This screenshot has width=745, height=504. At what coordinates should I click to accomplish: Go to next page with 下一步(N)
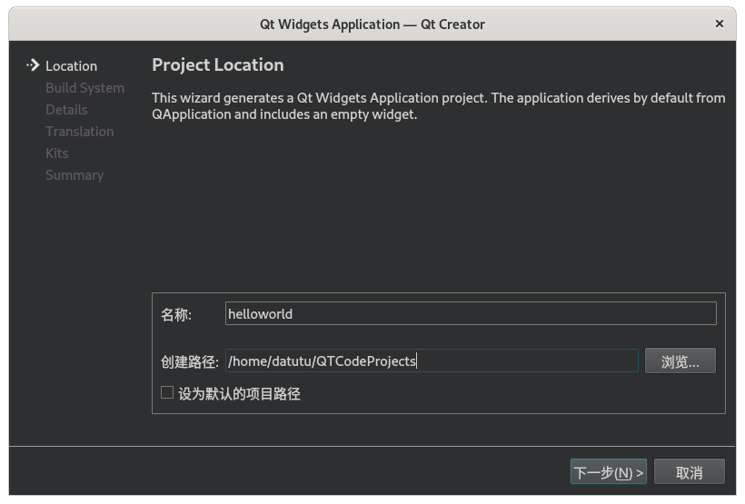[x=608, y=471]
